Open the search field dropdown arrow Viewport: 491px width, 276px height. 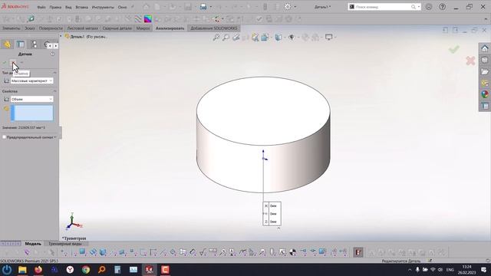pyautogui.click(x=419, y=7)
